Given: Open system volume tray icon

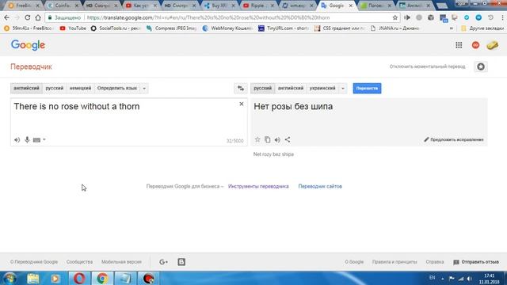Looking at the screenshot, I should point(469,279).
